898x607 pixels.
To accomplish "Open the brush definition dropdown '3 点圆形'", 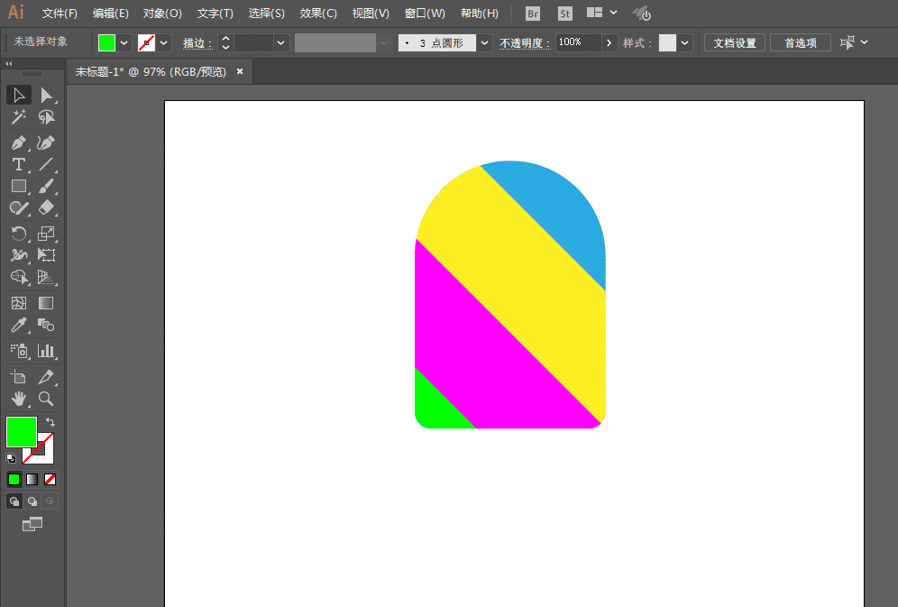I will pos(486,42).
